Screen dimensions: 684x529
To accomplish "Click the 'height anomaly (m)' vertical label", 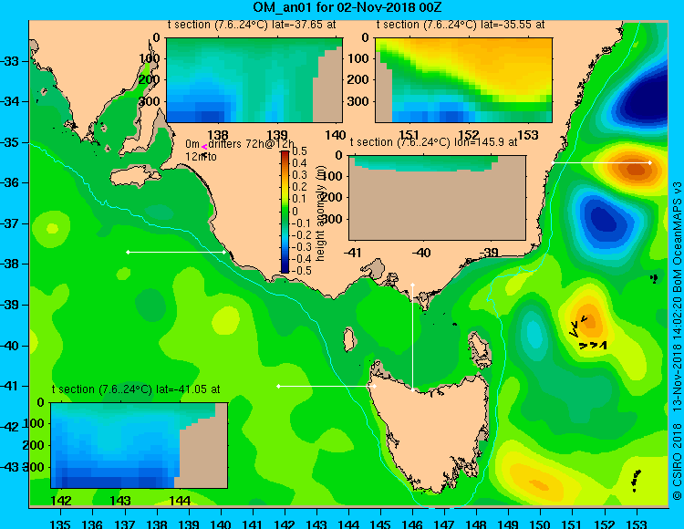I will tap(321, 213).
